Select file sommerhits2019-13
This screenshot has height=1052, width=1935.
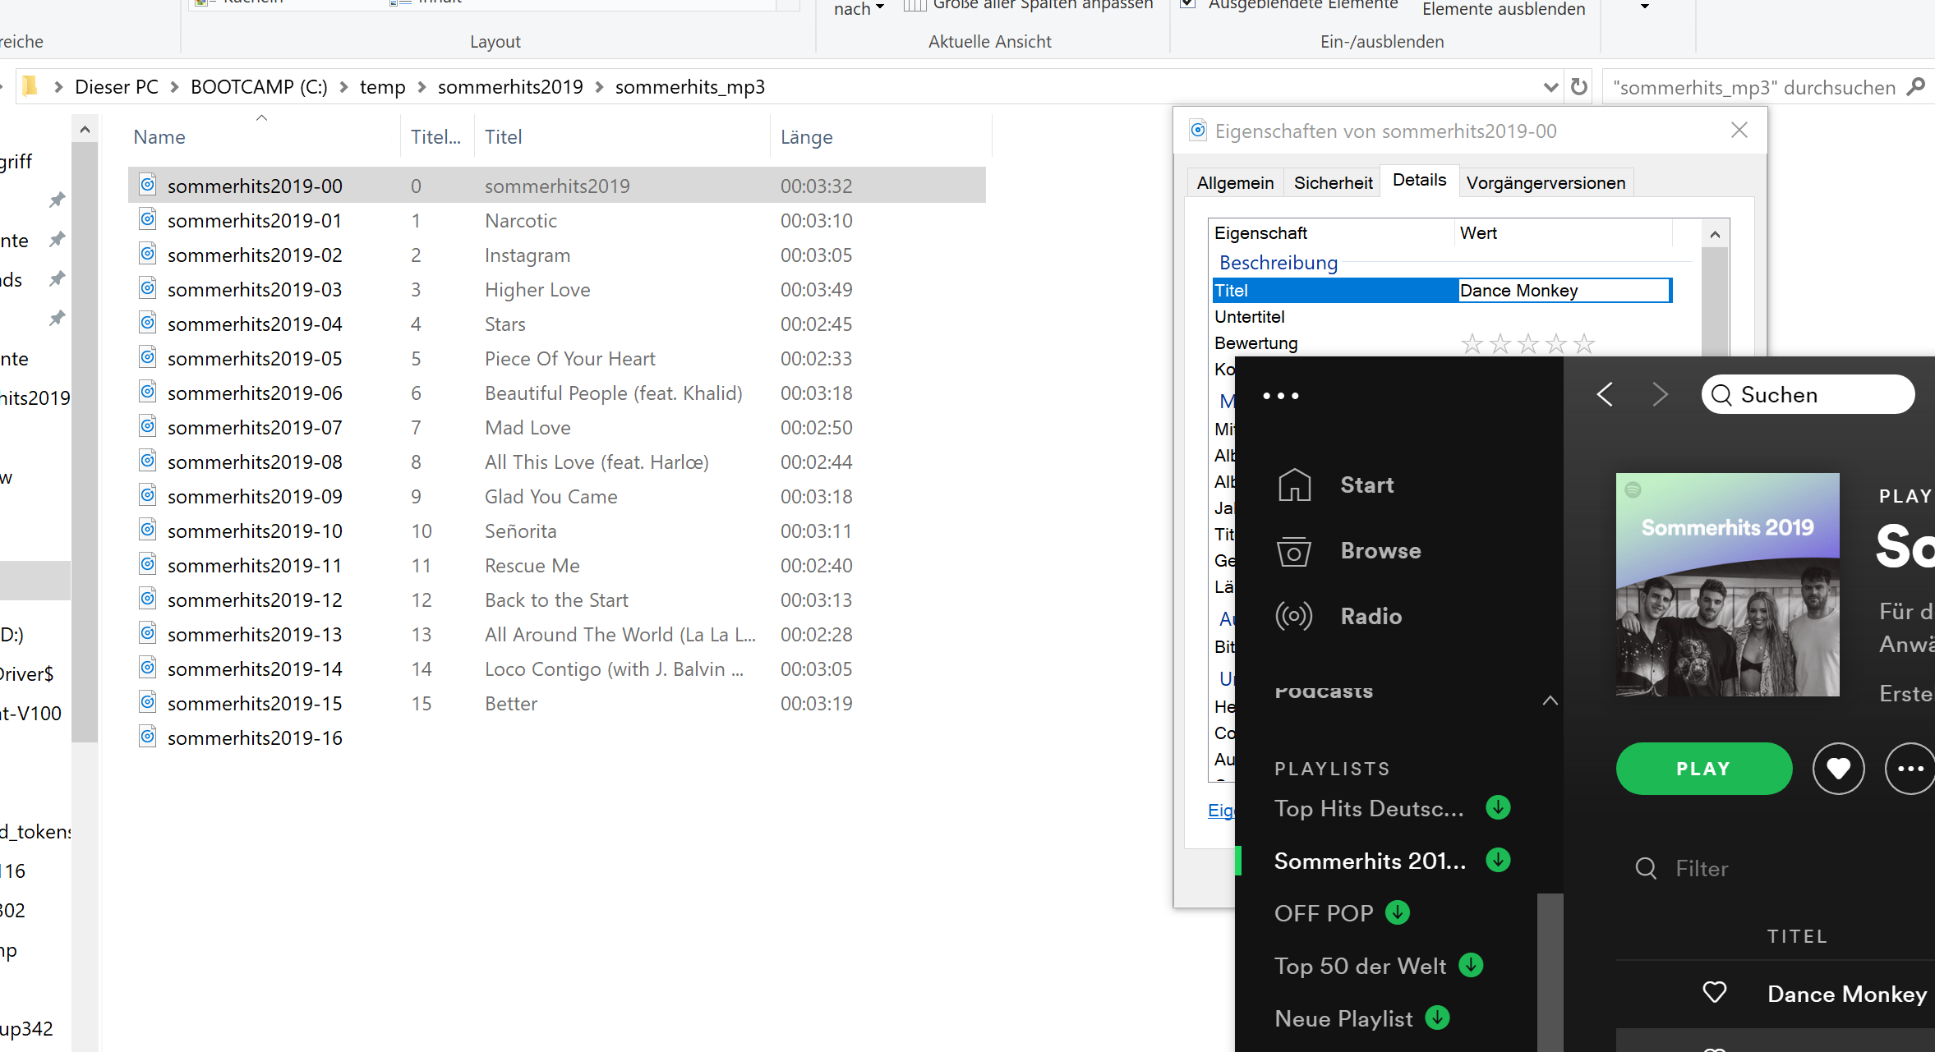point(255,634)
